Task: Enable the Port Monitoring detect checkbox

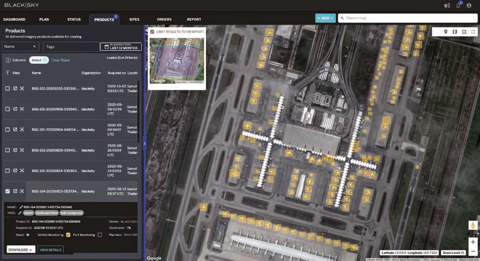Action: pos(100,235)
